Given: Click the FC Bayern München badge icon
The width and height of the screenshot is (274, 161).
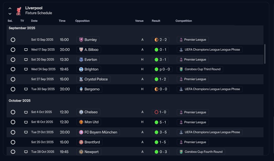Looking at the screenshot, I should pyautogui.click(x=81, y=132).
